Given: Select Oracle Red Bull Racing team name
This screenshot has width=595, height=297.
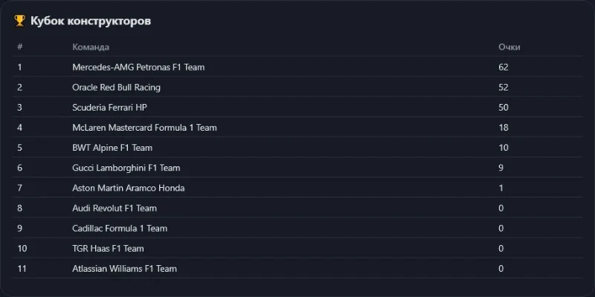Looking at the screenshot, I should coord(116,88).
